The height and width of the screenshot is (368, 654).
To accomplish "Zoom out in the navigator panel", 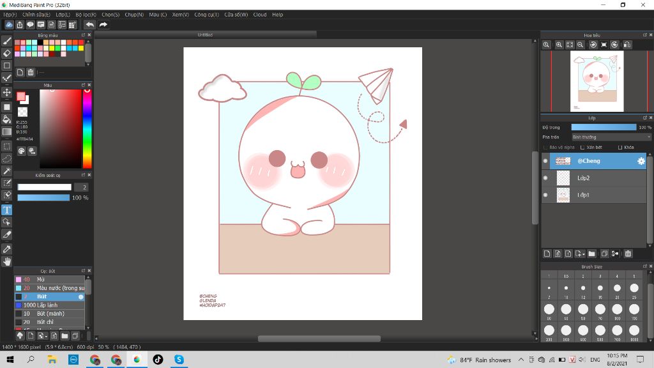I will tap(580, 45).
